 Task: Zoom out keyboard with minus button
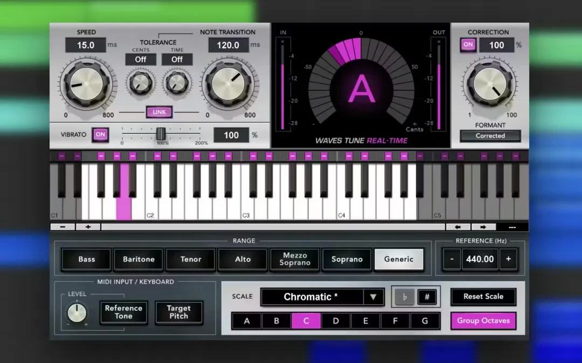tap(63, 227)
